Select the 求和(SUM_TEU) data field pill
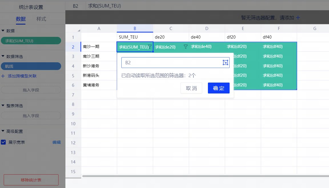Screen dimensions: 329x188 [x=31, y=41]
